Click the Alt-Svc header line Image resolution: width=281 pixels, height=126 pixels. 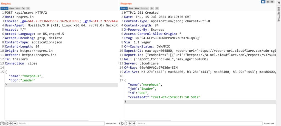pyautogui.click(x=200, y=72)
